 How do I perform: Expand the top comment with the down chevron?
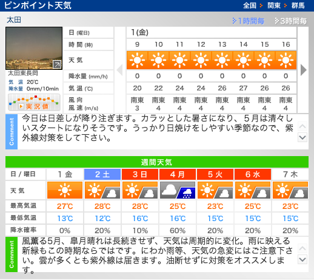tap(302, 137)
